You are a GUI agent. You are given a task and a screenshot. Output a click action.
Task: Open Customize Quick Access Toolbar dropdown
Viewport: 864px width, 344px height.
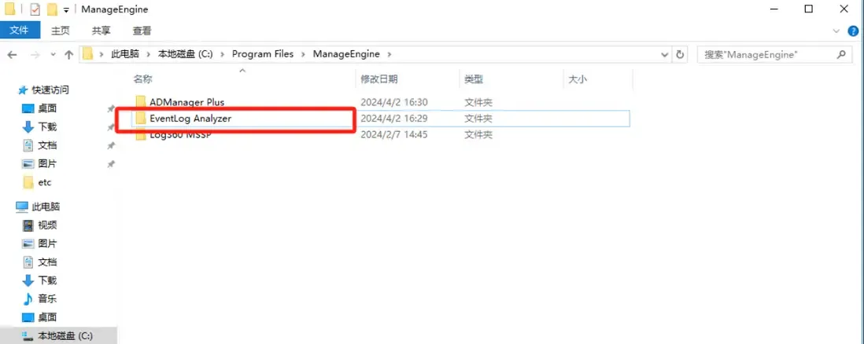click(x=66, y=10)
